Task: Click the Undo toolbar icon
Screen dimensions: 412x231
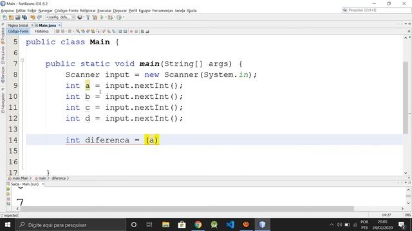Action: click(x=33, y=17)
